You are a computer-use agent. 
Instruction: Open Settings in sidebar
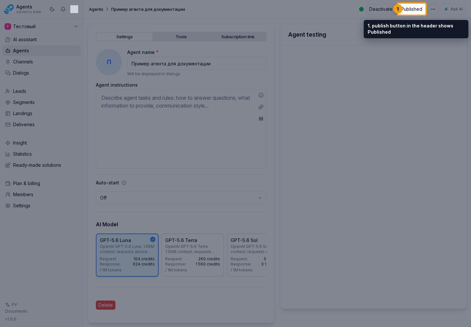point(42,206)
